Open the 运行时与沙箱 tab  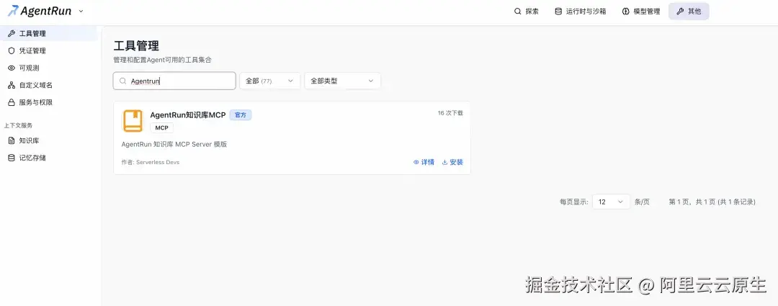581,12
